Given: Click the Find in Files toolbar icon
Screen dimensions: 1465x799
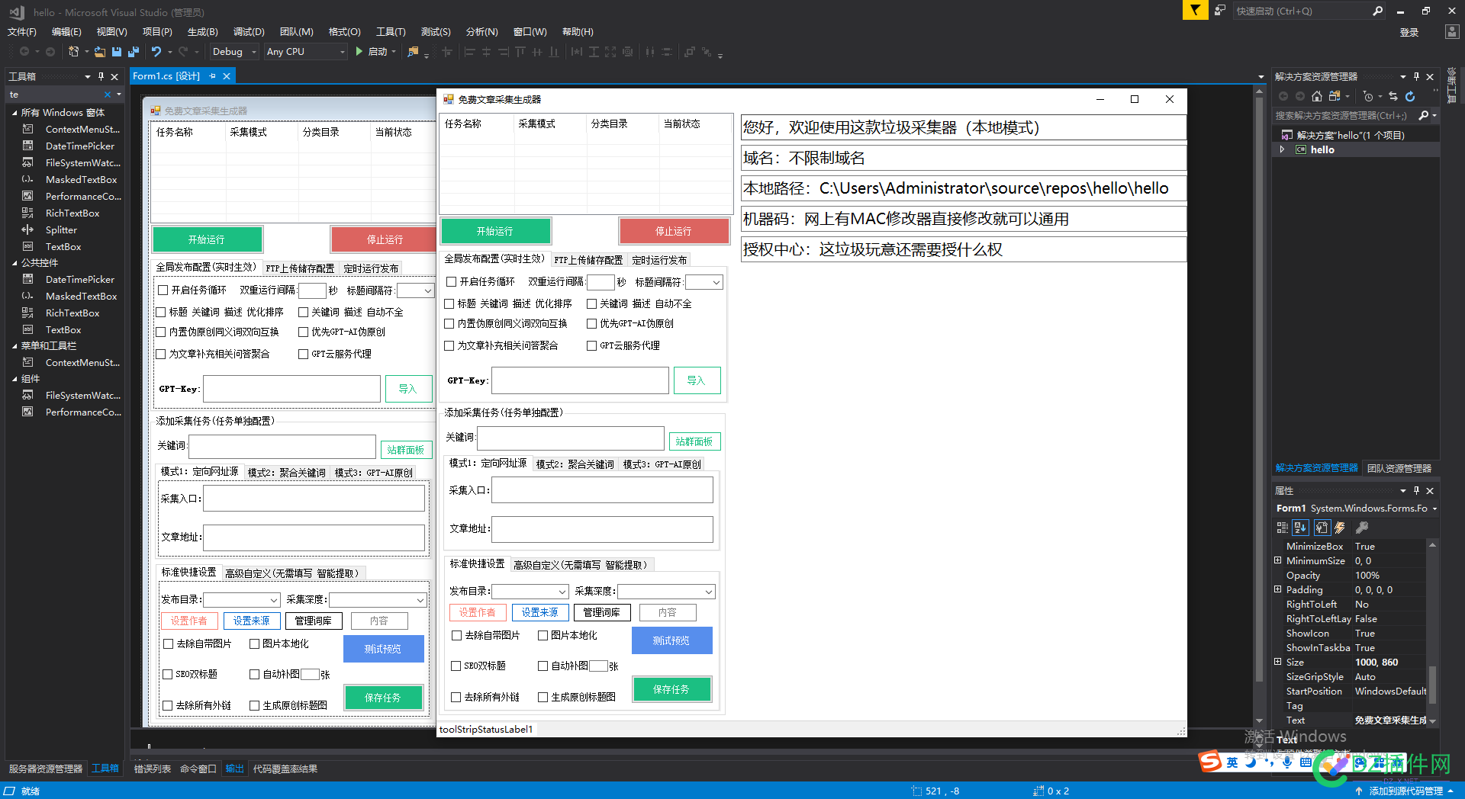Looking at the screenshot, I should click(x=413, y=52).
